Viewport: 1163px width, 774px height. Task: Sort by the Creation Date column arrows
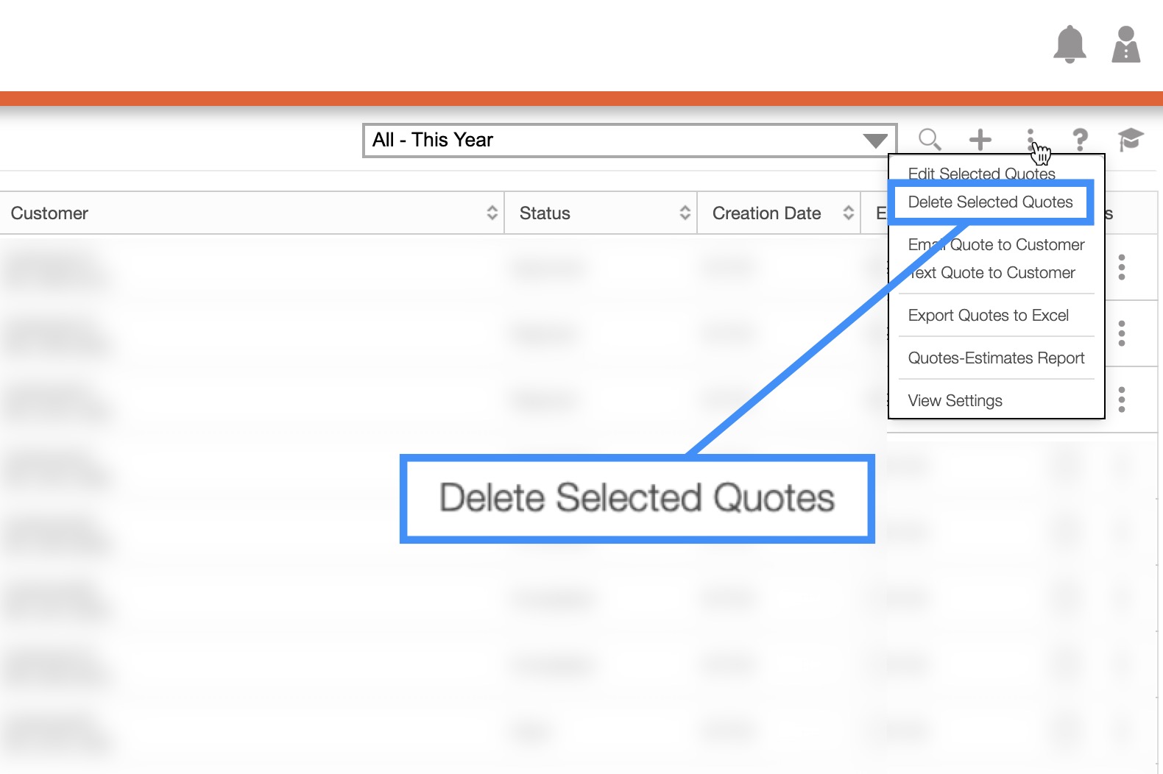point(848,213)
